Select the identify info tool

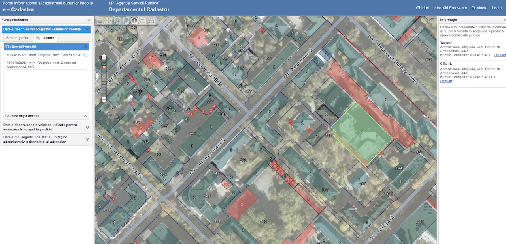[x=135, y=20]
